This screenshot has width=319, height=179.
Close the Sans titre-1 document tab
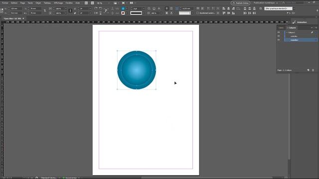(x=23, y=18)
